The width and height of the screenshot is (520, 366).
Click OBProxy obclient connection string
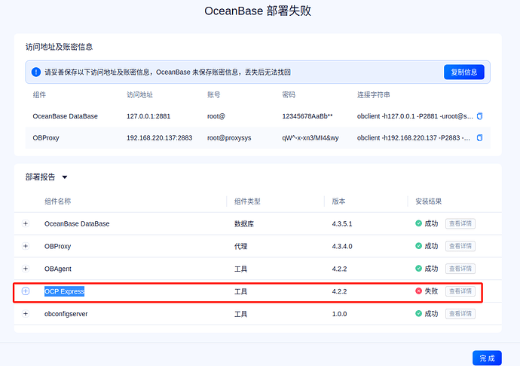click(414, 138)
